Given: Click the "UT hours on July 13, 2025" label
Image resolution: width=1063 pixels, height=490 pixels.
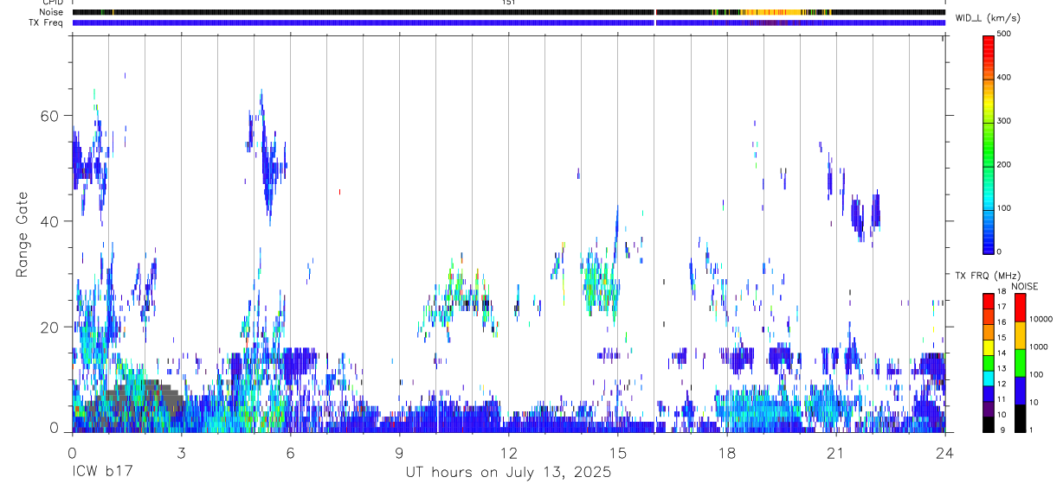Looking at the screenshot, I should (x=508, y=473).
